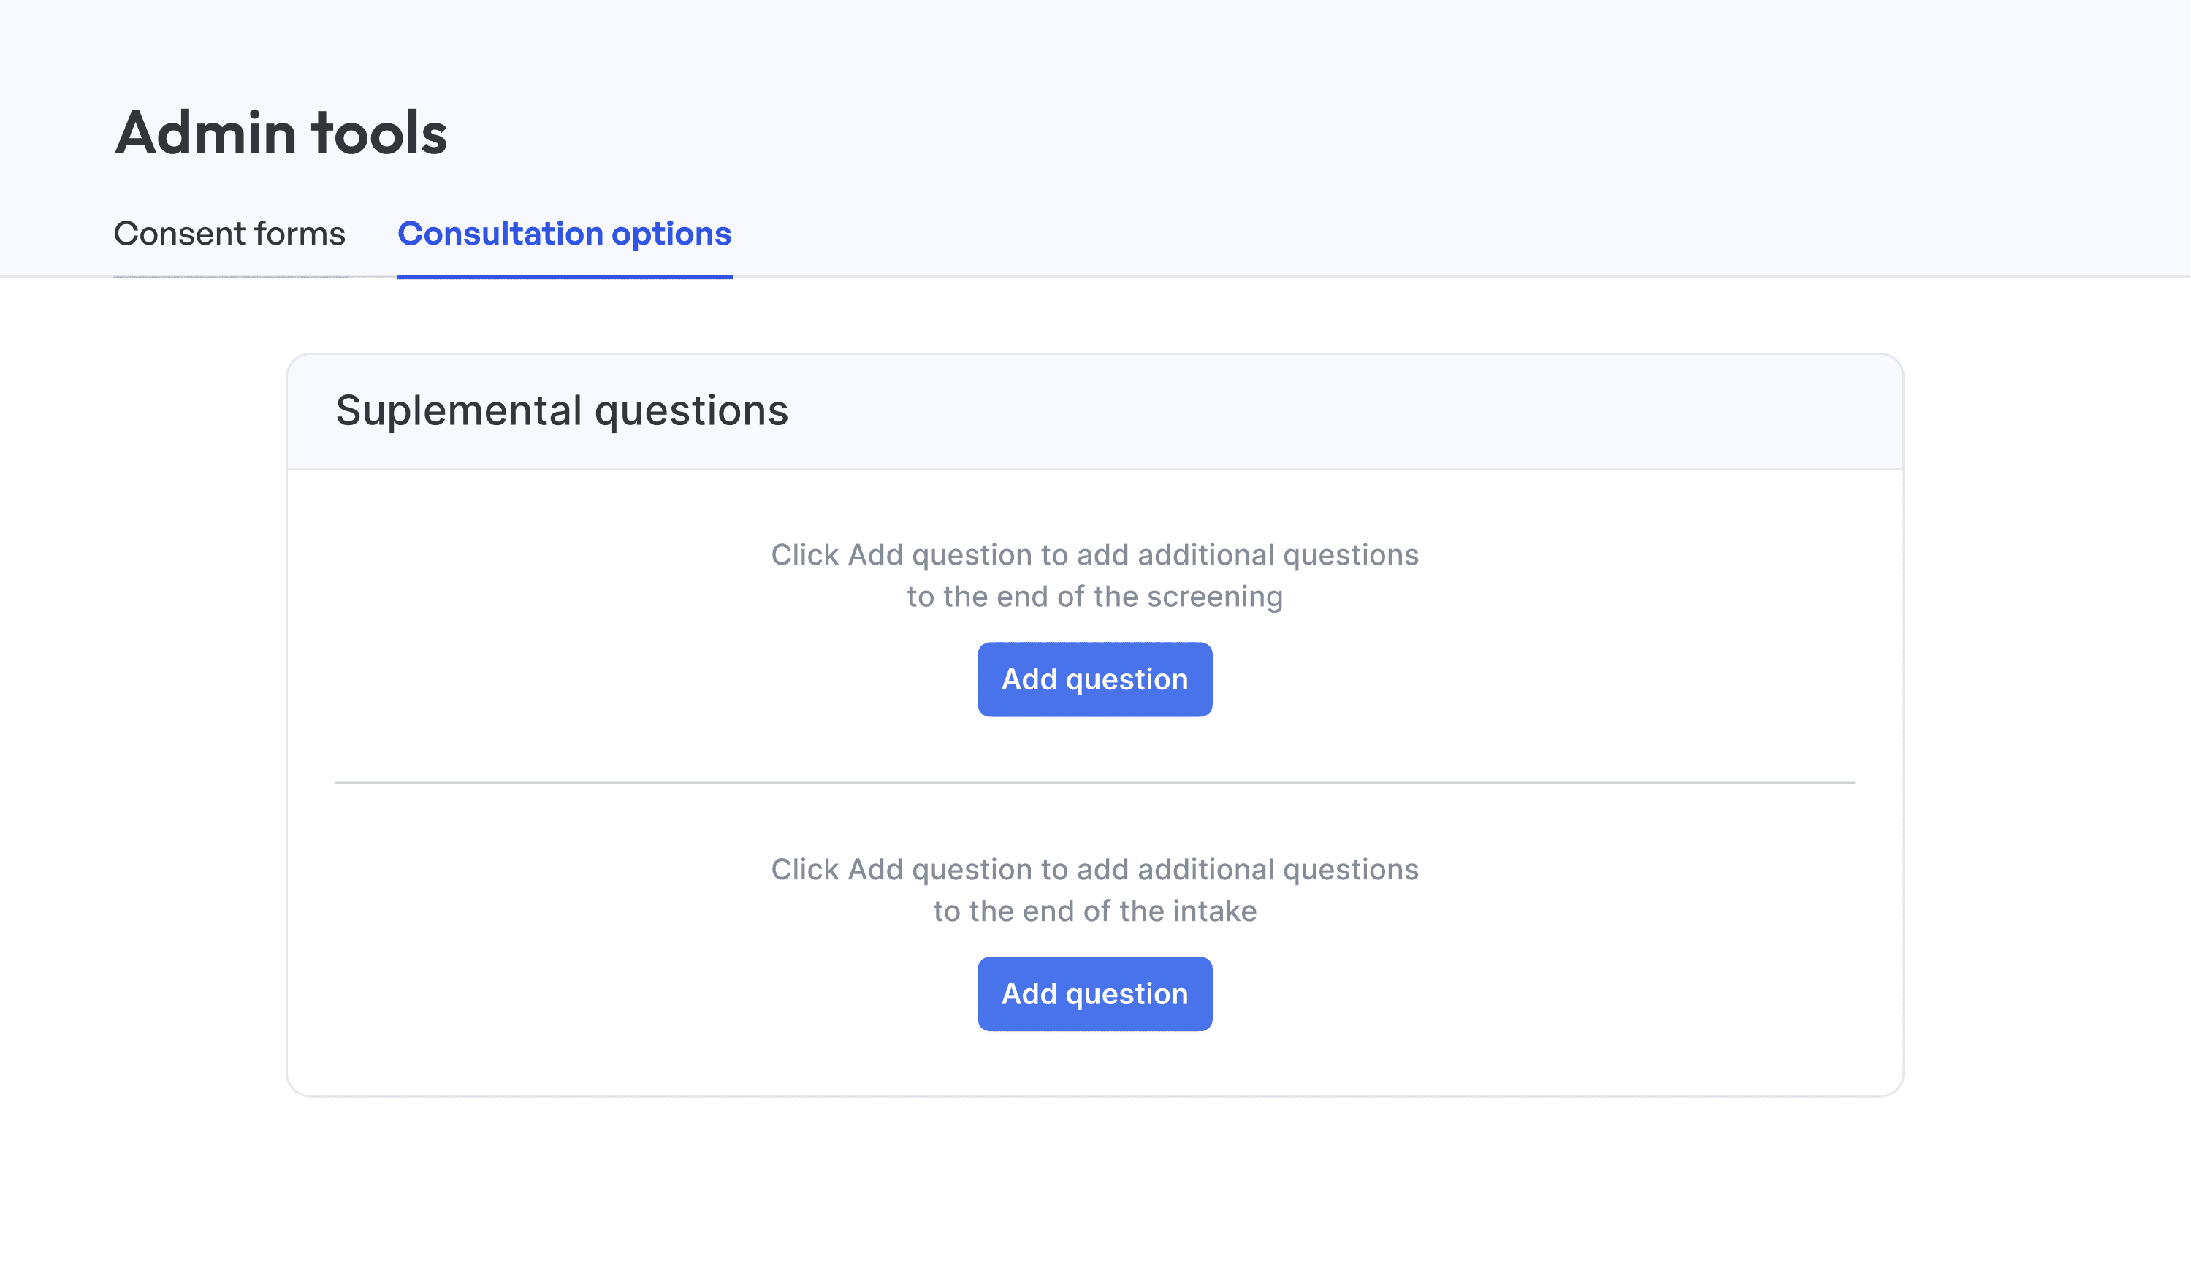The image size is (2191, 1262).
Task: Click the word 'Suplemental' in the card title
Action: (459, 411)
